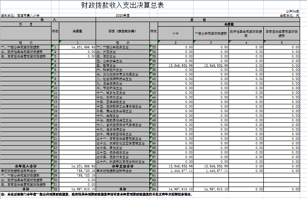Screen dimensions: 307x199
Task: Click the 本年支出合计 cell
Action: [x=123, y=166]
